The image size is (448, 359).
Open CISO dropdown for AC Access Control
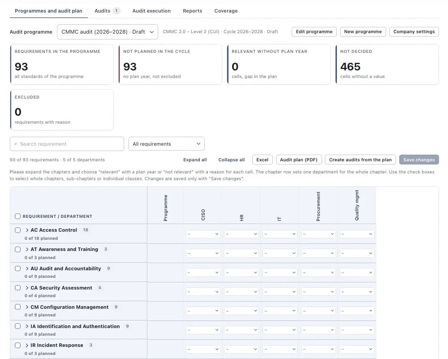pyautogui.click(x=203, y=234)
